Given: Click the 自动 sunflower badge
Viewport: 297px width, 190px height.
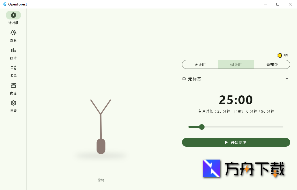Looking at the screenshot, I should [x=279, y=55].
